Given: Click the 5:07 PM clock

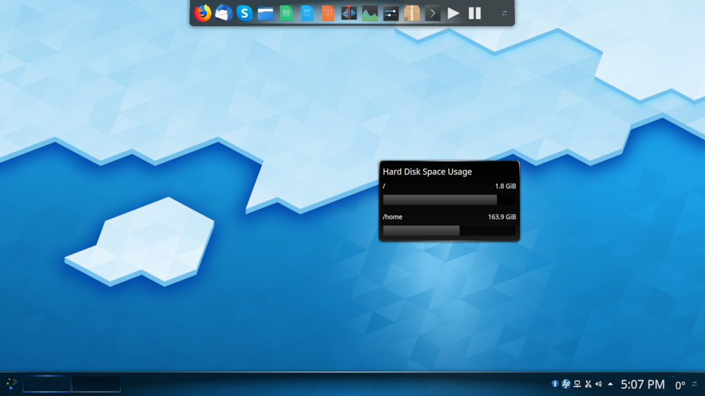Looking at the screenshot, I should [642, 384].
